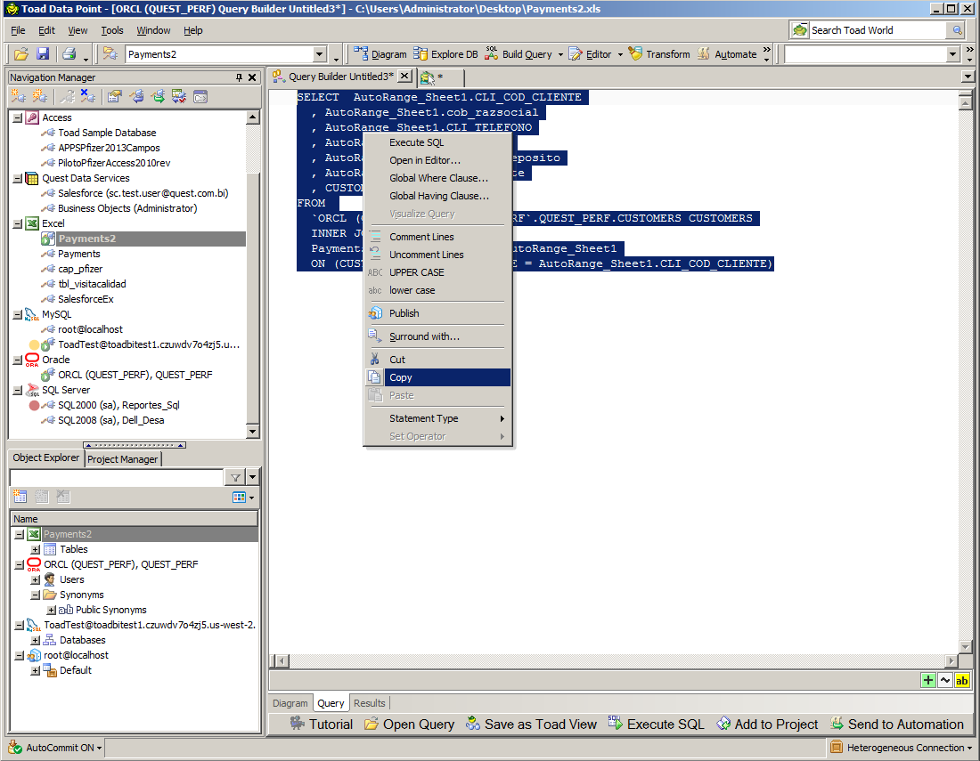Open the Editor dropdown arrow
Viewport: 980px width, 761px height.
coord(620,54)
